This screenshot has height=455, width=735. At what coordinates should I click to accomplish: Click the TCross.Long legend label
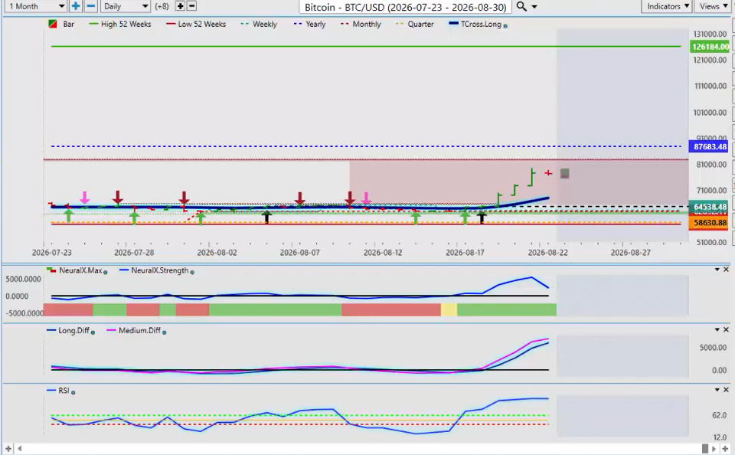tap(481, 24)
